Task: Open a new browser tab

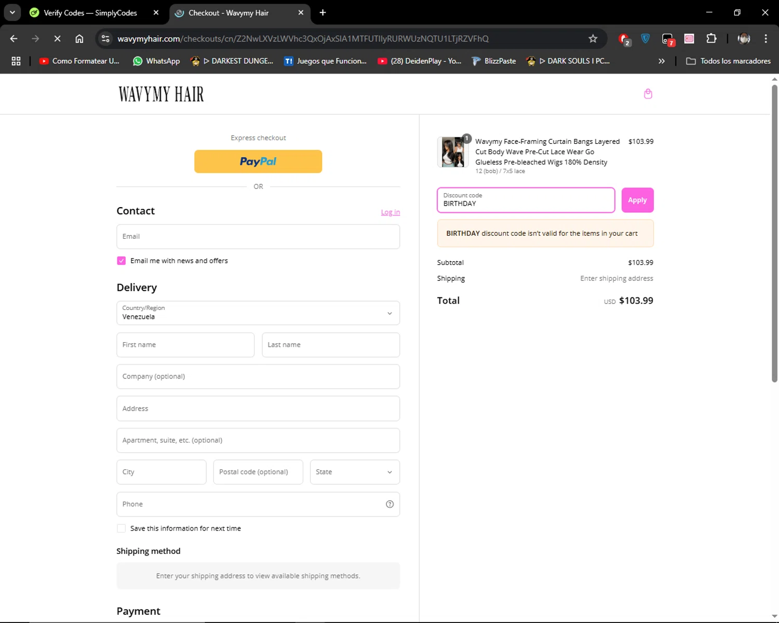Action: tap(323, 12)
